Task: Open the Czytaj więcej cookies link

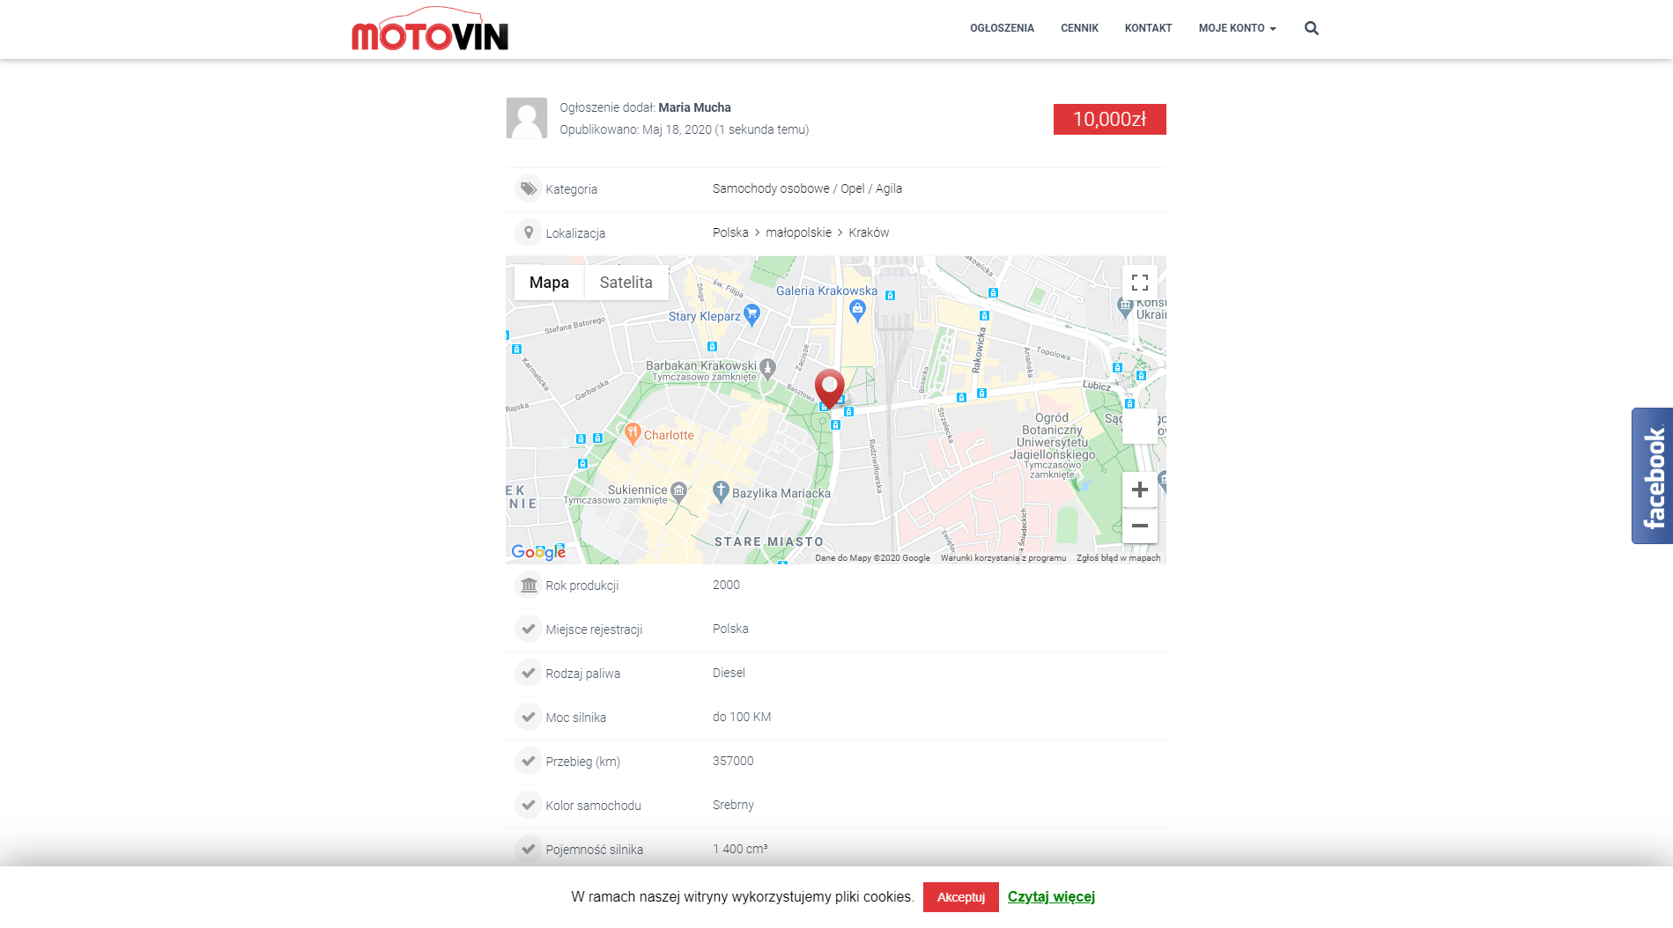Action: tap(1050, 896)
